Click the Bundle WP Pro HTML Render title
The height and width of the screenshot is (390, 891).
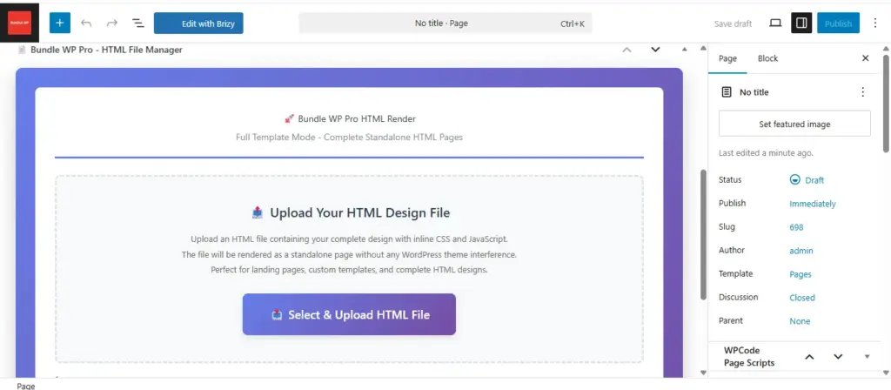pyautogui.click(x=357, y=118)
